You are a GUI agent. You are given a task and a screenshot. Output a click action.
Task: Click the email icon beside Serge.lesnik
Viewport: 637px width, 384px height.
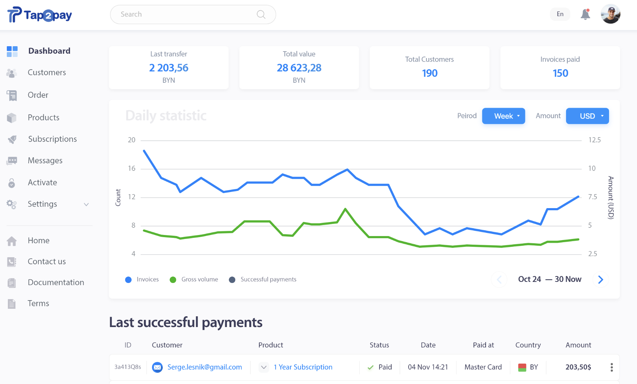(x=157, y=367)
